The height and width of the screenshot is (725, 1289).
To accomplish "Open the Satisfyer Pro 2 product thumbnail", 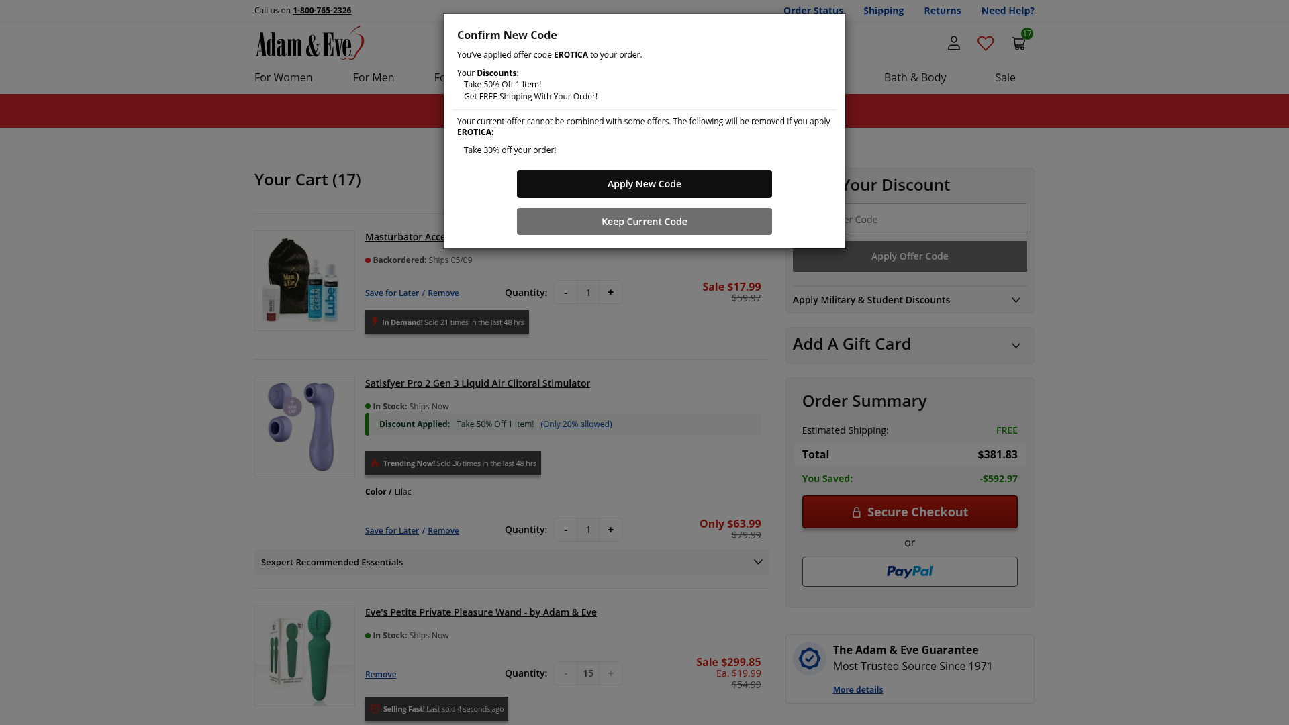I will [305, 427].
